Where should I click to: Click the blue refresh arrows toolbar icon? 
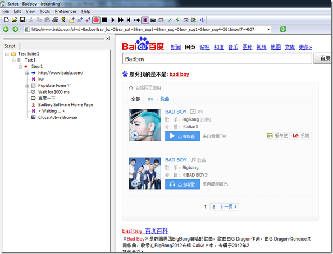(202, 20)
